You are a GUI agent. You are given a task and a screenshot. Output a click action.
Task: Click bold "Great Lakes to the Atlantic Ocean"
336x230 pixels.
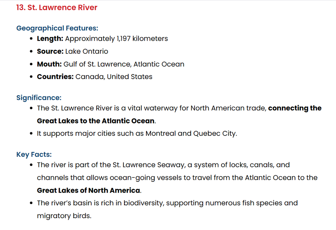coord(95,121)
